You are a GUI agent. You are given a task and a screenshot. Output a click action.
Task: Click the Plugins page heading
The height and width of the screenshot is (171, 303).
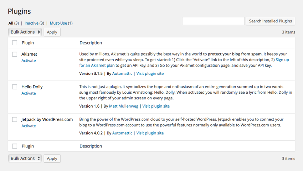pos(19,11)
